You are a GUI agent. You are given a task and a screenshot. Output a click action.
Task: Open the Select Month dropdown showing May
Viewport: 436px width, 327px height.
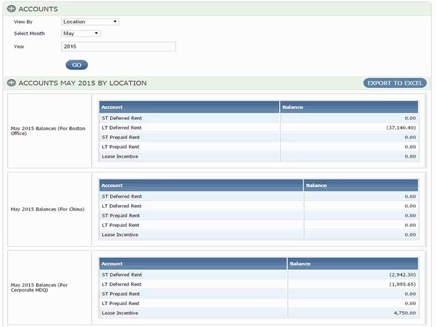pos(81,33)
